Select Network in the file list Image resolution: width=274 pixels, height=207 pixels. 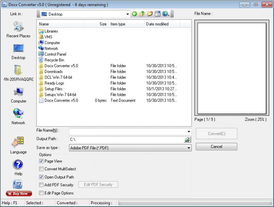(x=48, y=49)
